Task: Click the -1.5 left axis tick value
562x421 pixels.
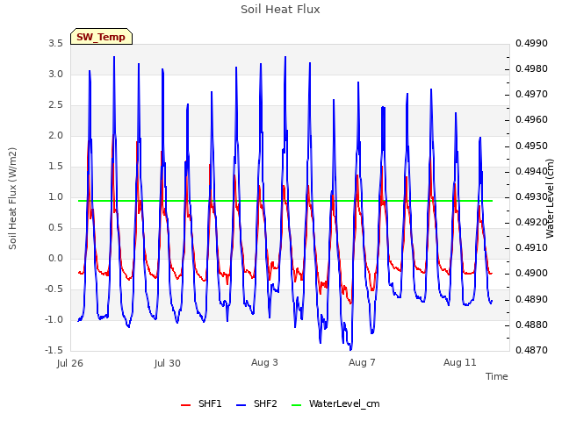Action: pos(54,350)
